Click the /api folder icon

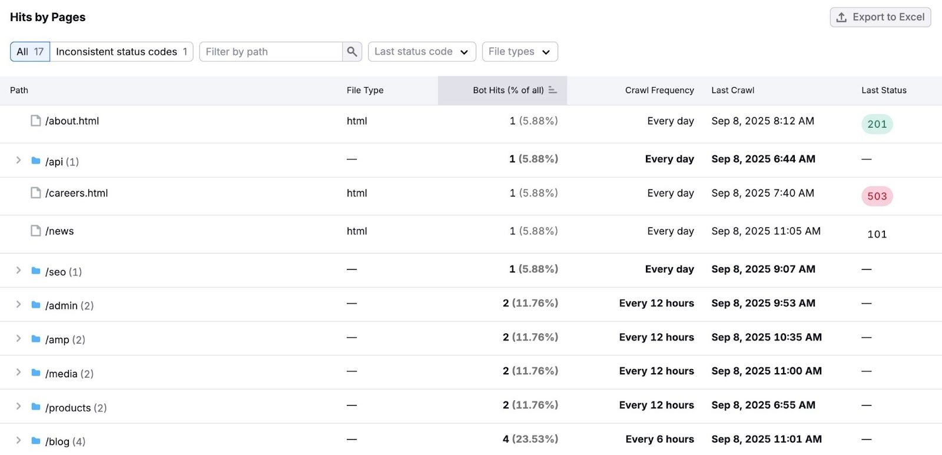(36, 161)
